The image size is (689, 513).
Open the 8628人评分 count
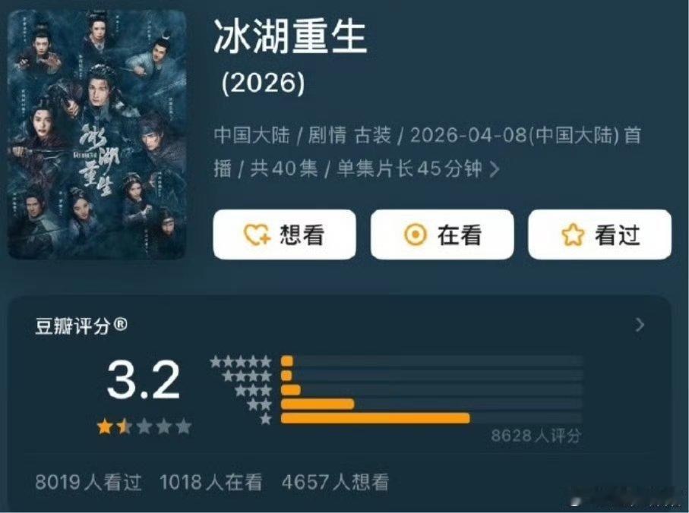coord(536,436)
